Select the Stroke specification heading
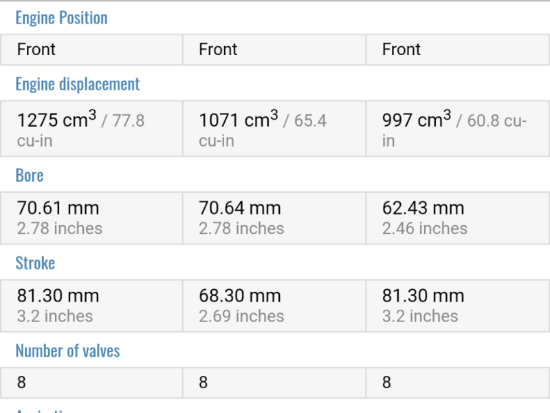Screen dimensions: 550x413 [35, 263]
